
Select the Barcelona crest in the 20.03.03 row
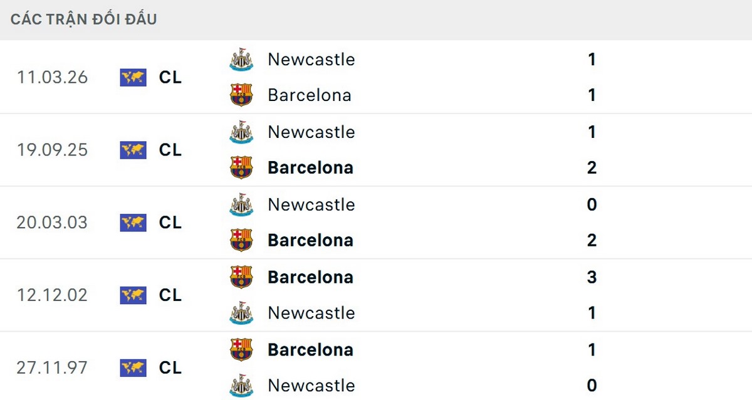tap(241, 240)
